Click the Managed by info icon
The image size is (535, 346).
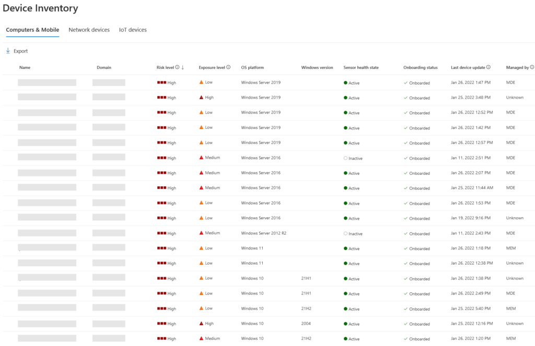coord(531,67)
